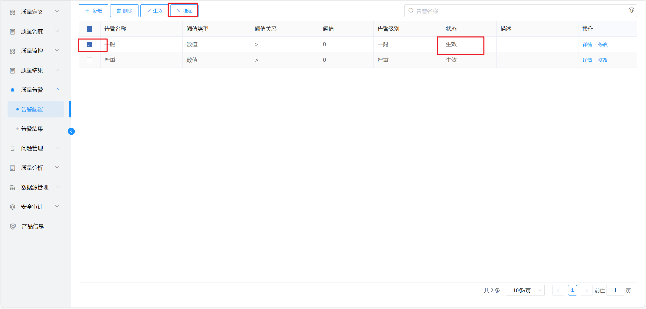
Task: Toggle the select-all header checkbox
Action: [89, 29]
